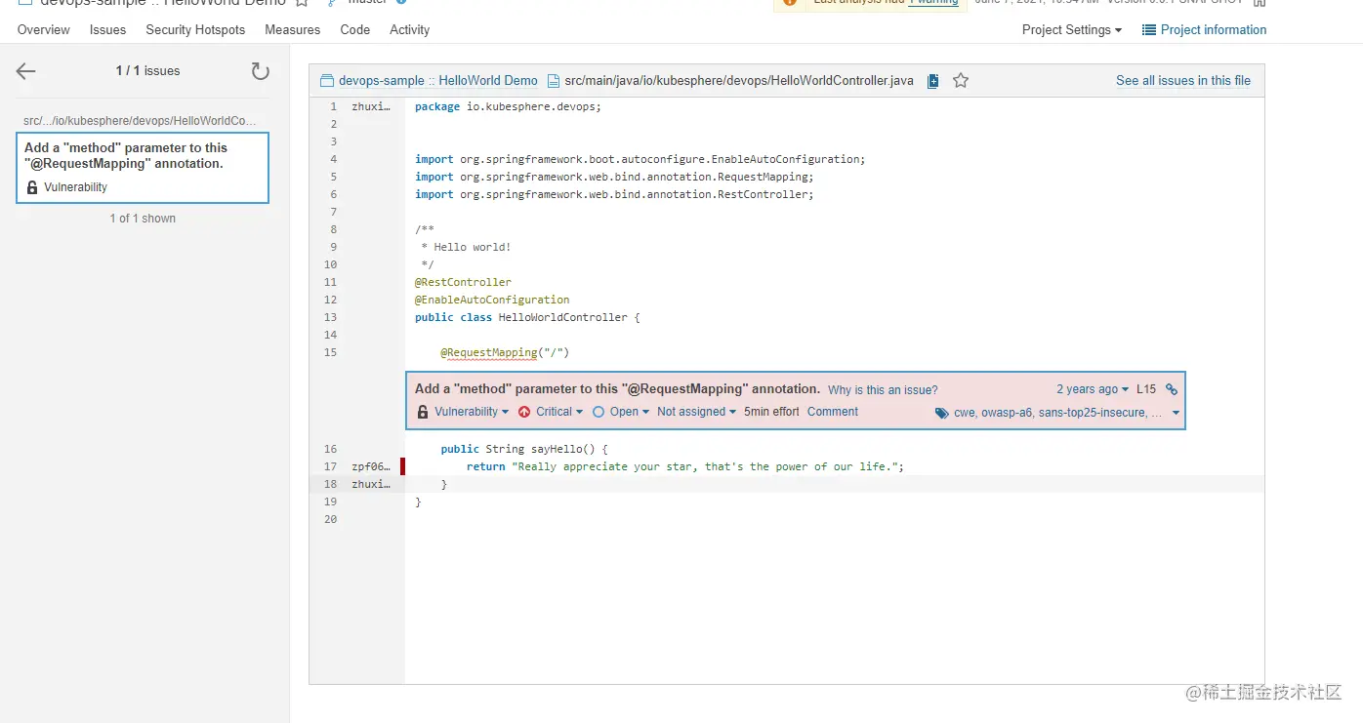Click the @RequestMapping annotation in code
Image resolution: width=1363 pixels, height=723 pixels.
coord(488,352)
